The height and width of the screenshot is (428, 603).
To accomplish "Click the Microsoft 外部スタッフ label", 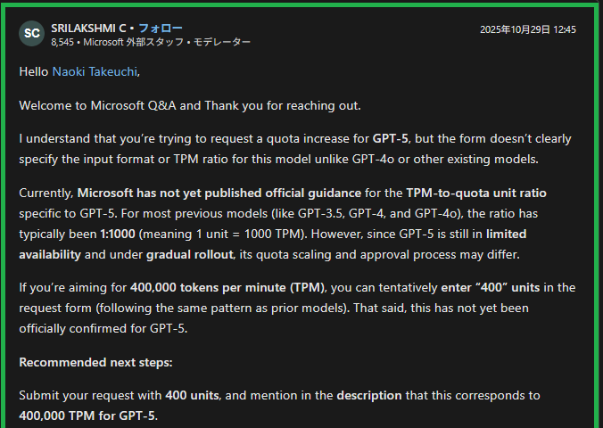I will [134, 42].
